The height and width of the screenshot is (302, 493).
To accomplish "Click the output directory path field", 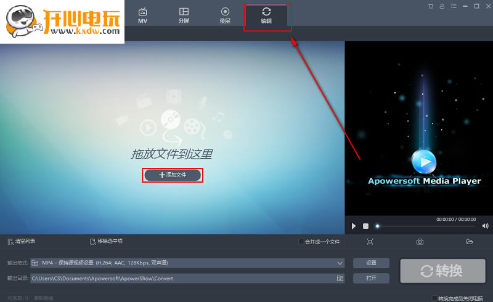I will (182, 278).
